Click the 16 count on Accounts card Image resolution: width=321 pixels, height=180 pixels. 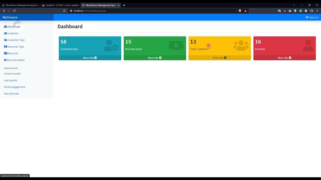258,42
